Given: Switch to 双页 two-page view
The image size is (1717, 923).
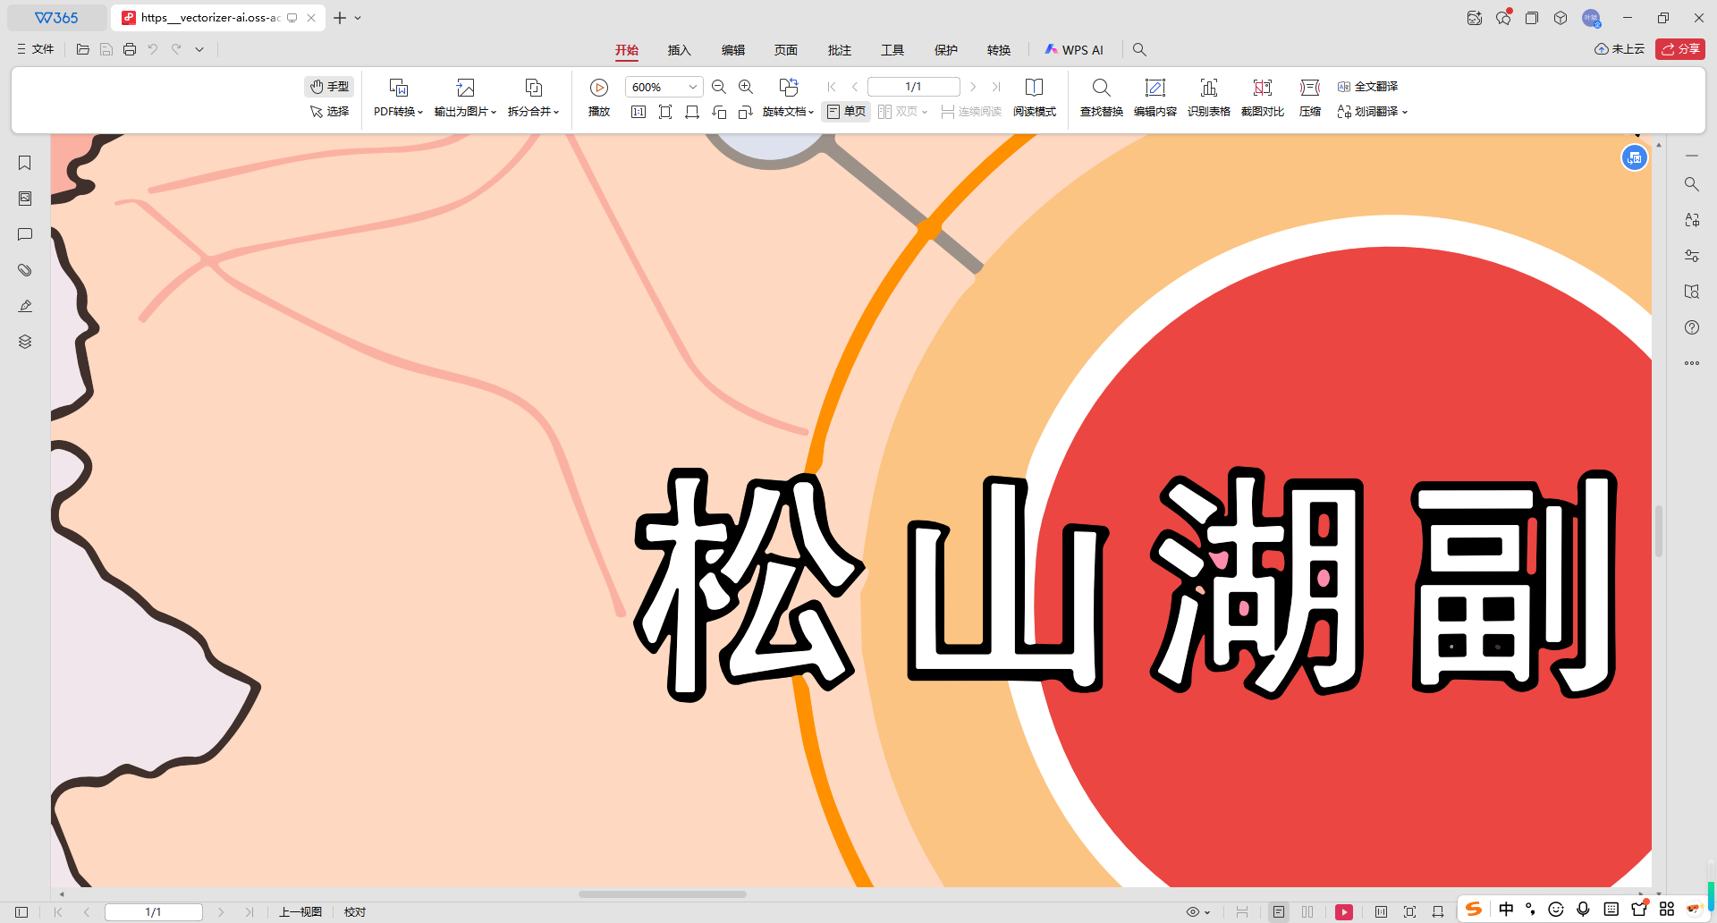Looking at the screenshot, I should [x=899, y=111].
